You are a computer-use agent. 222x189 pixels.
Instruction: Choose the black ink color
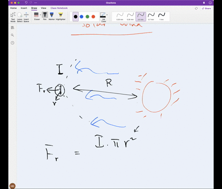[75, 17]
